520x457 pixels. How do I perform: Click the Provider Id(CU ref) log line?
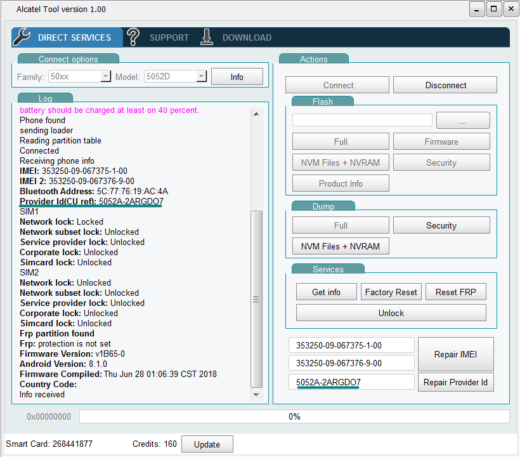[91, 201]
